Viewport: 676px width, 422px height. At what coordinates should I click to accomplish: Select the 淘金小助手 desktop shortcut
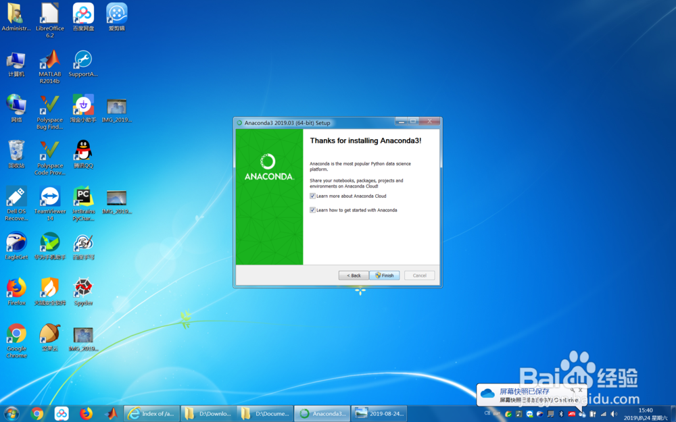coord(83,109)
